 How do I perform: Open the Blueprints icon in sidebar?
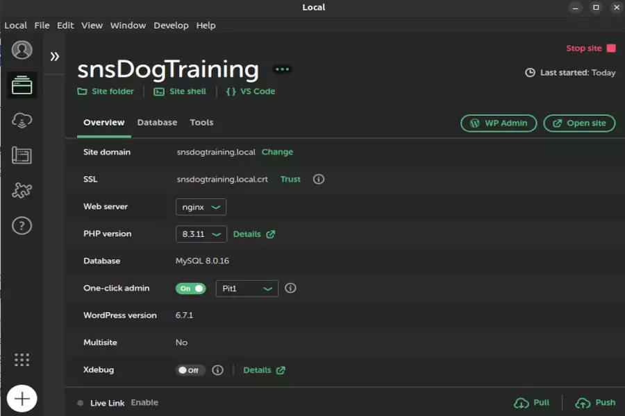pos(22,155)
